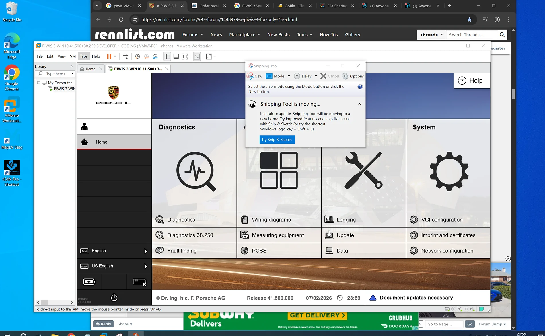Open VMware console view icon

197,56
